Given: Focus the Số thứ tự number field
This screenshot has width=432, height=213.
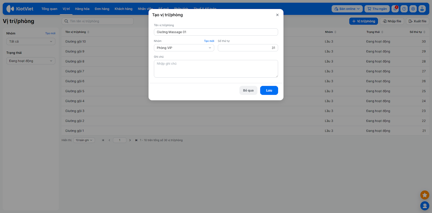Looking at the screenshot, I should [x=248, y=48].
